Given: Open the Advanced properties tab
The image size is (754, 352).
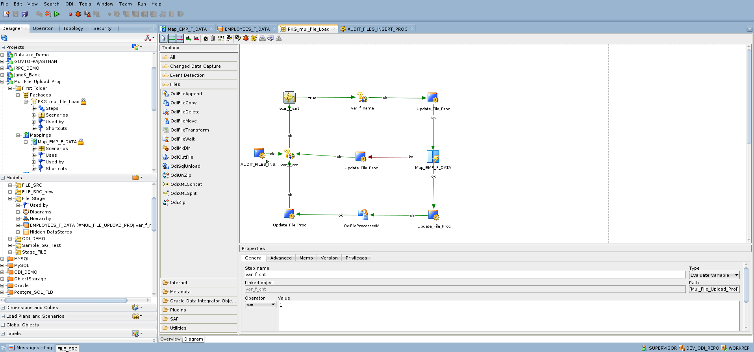Looking at the screenshot, I should click(281, 258).
